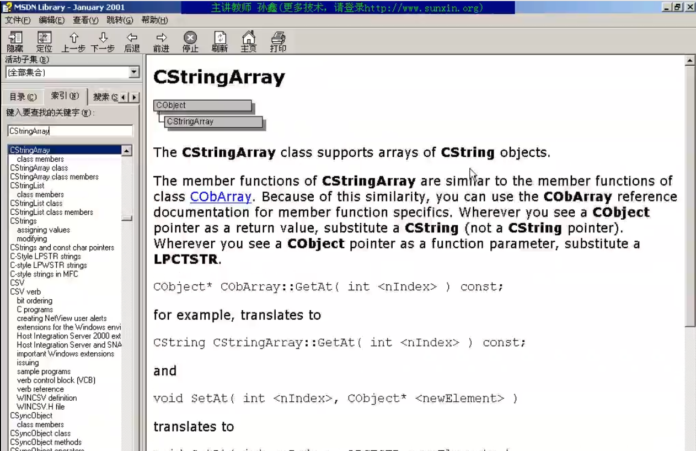The width and height of the screenshot is (696, 451).
Task: Select 'CStringList' index entry
Action: (27, 185)
